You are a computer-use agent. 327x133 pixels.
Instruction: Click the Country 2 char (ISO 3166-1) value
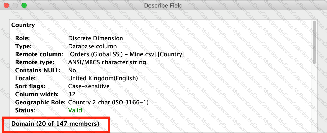click(x=108, y=102)
